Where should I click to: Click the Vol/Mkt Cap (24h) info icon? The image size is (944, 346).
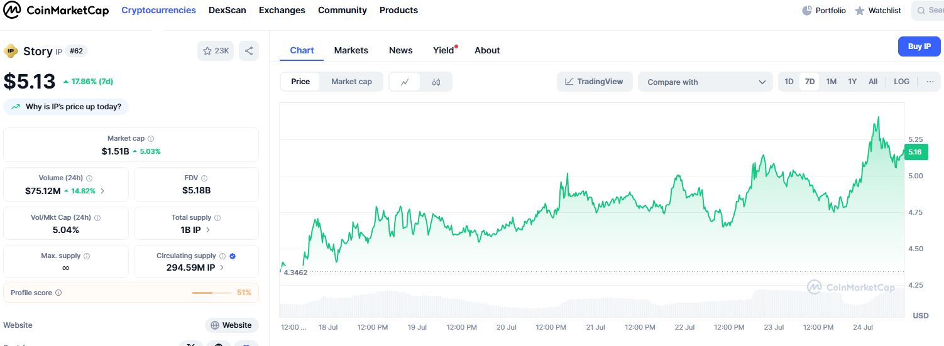pos(97,218)
